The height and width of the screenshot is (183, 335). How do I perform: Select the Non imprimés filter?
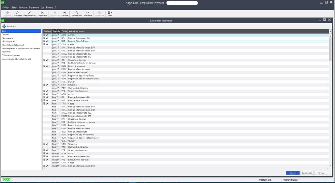pos(9,41)
